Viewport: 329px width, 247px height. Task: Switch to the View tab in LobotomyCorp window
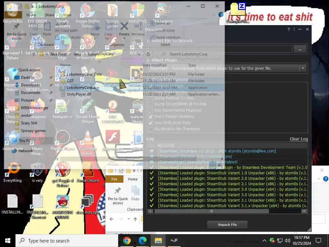[x=67, y=15]
